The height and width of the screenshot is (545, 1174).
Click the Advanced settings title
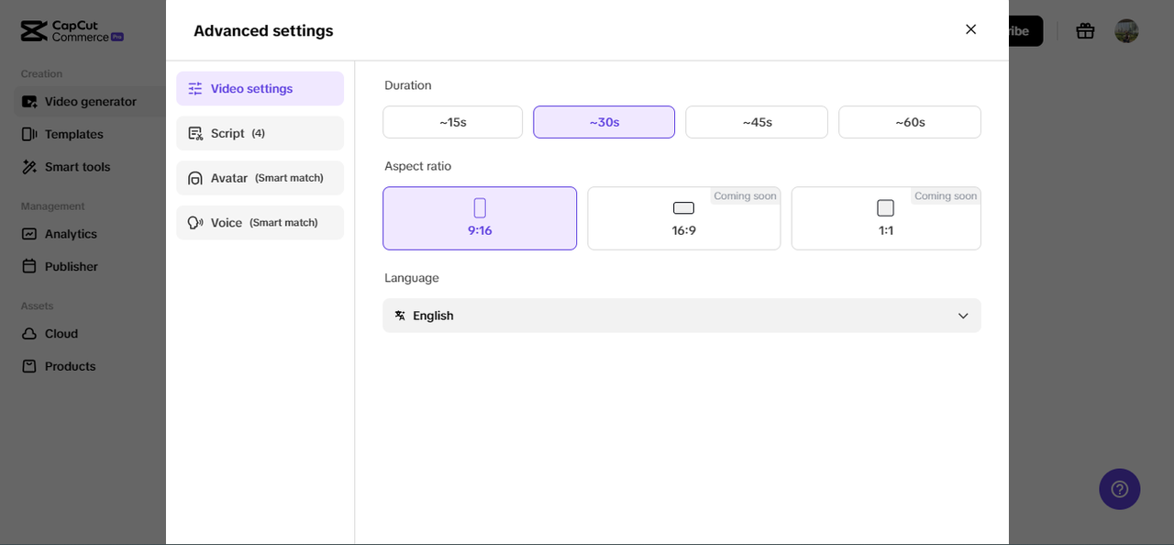tap(263, 31)
